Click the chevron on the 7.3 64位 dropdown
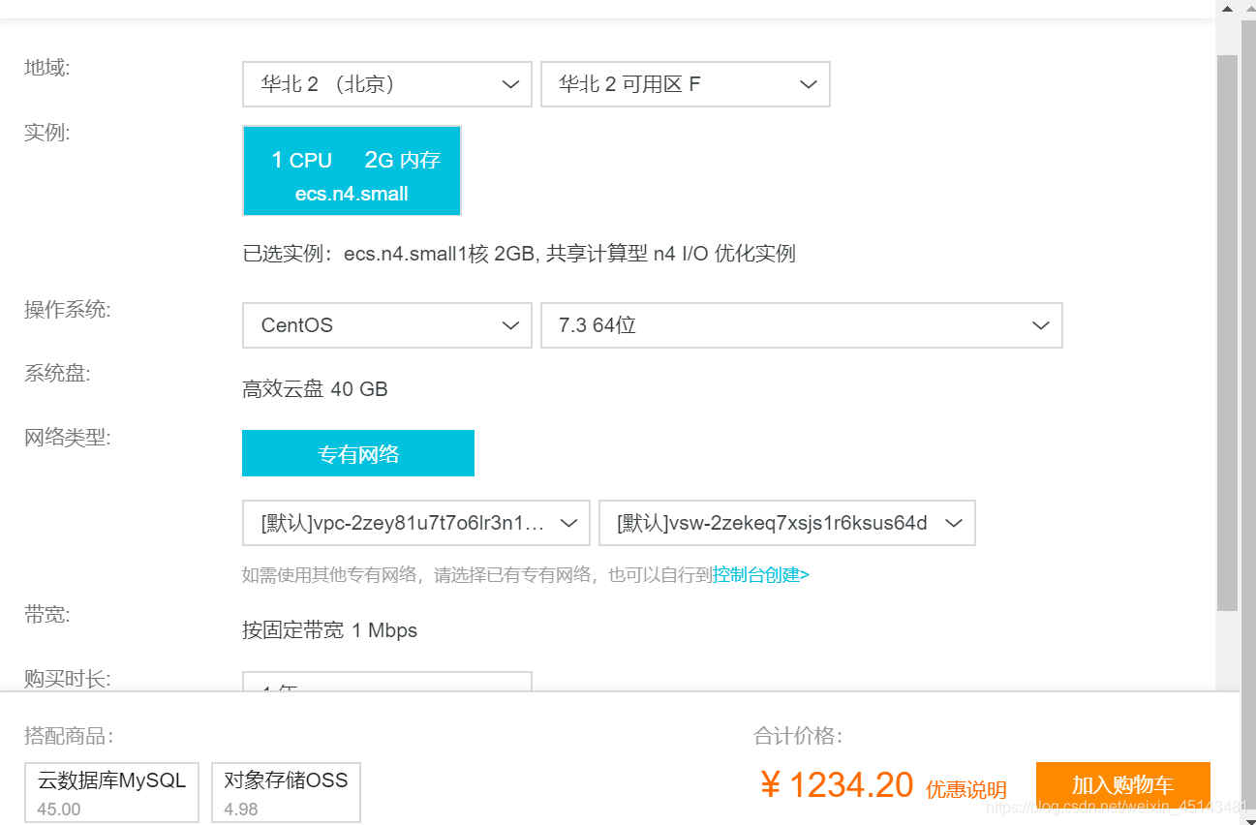 coord(1041,325)
